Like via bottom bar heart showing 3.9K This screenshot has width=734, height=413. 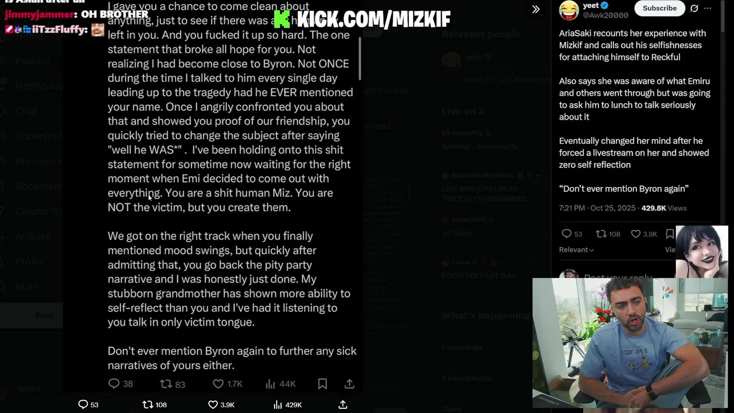click(213, 404)
